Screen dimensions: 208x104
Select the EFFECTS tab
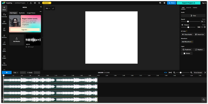(188, 8)
